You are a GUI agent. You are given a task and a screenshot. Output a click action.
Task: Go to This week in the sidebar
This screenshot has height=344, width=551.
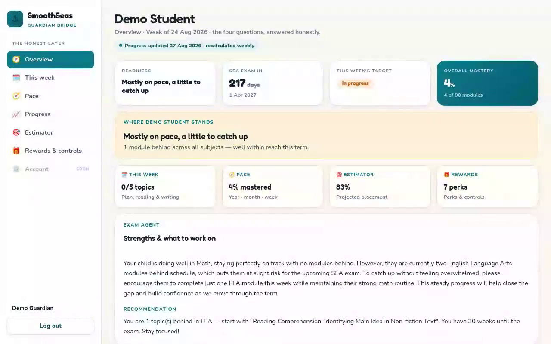click(x=50, y=77)
